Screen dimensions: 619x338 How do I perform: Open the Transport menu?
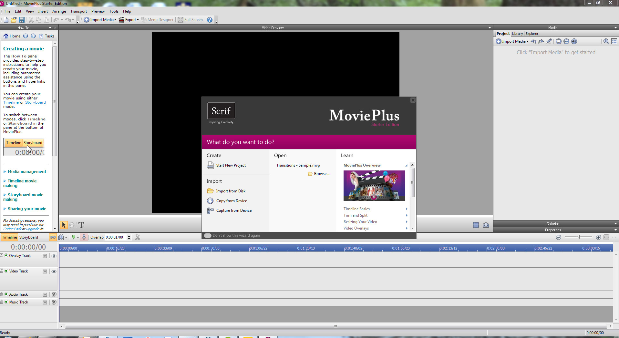(x=78, y=11)
